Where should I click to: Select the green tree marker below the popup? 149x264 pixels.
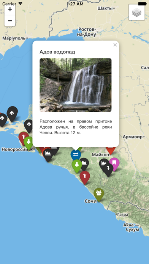tap(77, 166)
